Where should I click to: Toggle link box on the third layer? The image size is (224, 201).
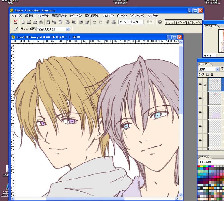[x=205, y=112]
